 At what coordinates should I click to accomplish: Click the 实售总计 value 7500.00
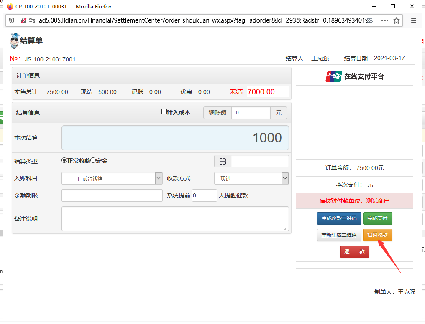(57, 92)
